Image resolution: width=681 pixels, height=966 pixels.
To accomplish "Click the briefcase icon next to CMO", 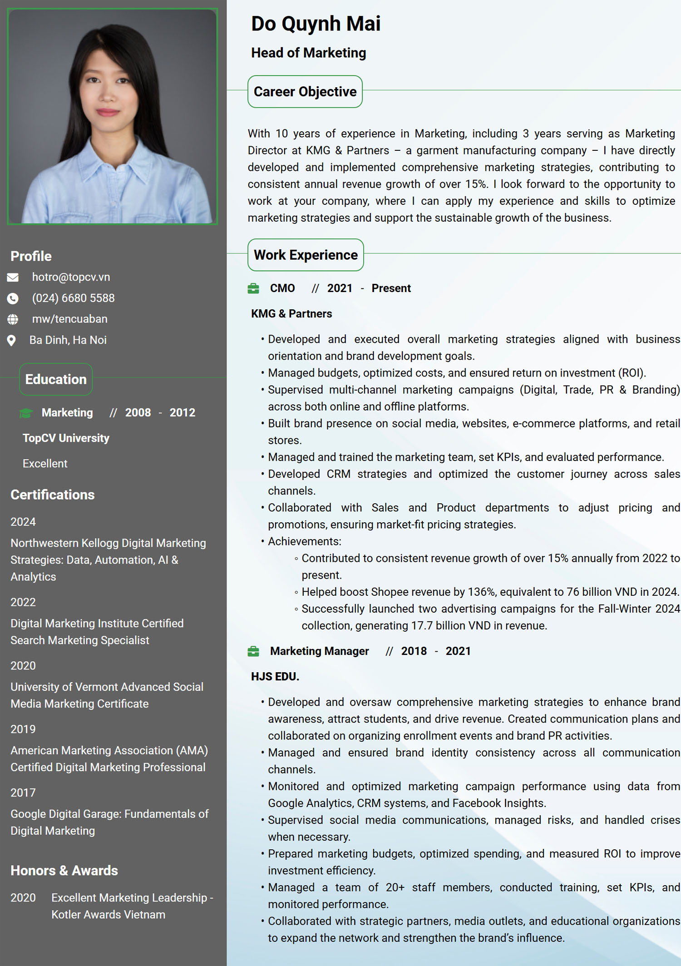I will [253, 288].
